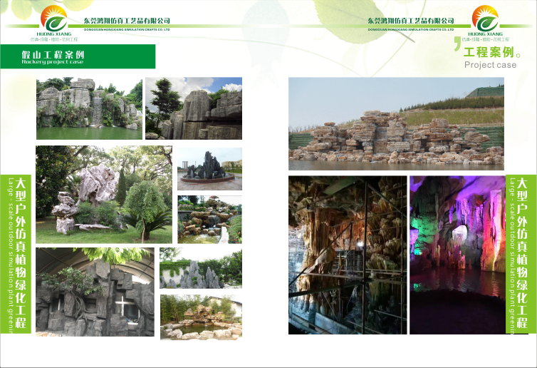This screenshot has width=537, height=368.
Task: Open the large garden stone among trees photo
Action: [103, 194]
